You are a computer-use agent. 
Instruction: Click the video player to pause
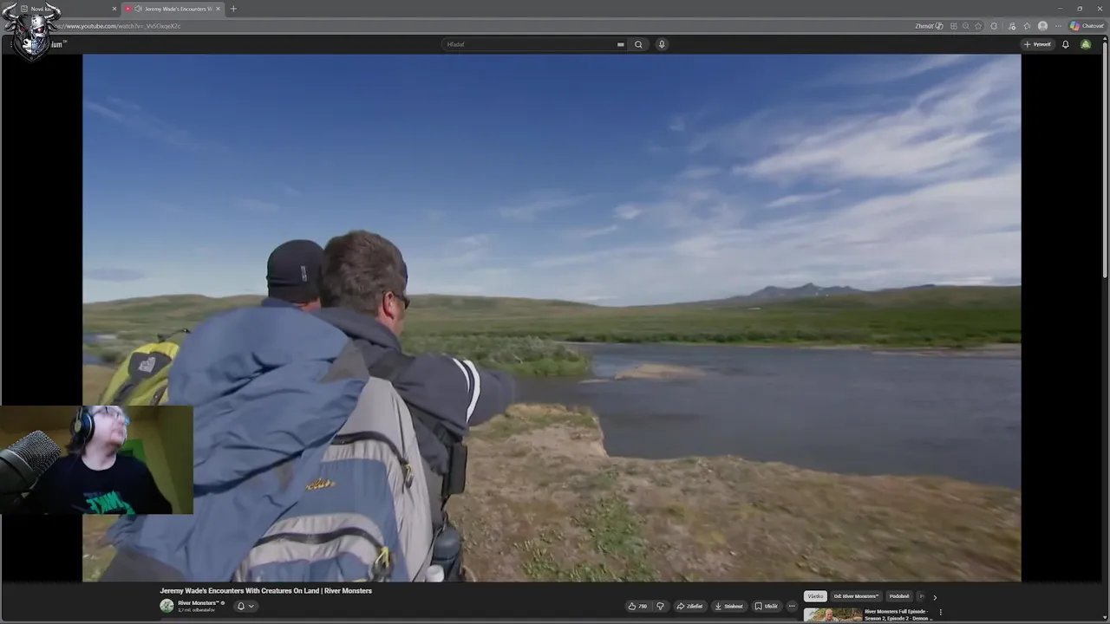[552, 317]
